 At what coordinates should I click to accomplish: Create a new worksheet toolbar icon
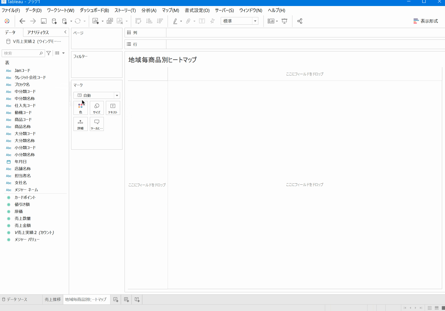pyautogui.click(x=95, y=21)
